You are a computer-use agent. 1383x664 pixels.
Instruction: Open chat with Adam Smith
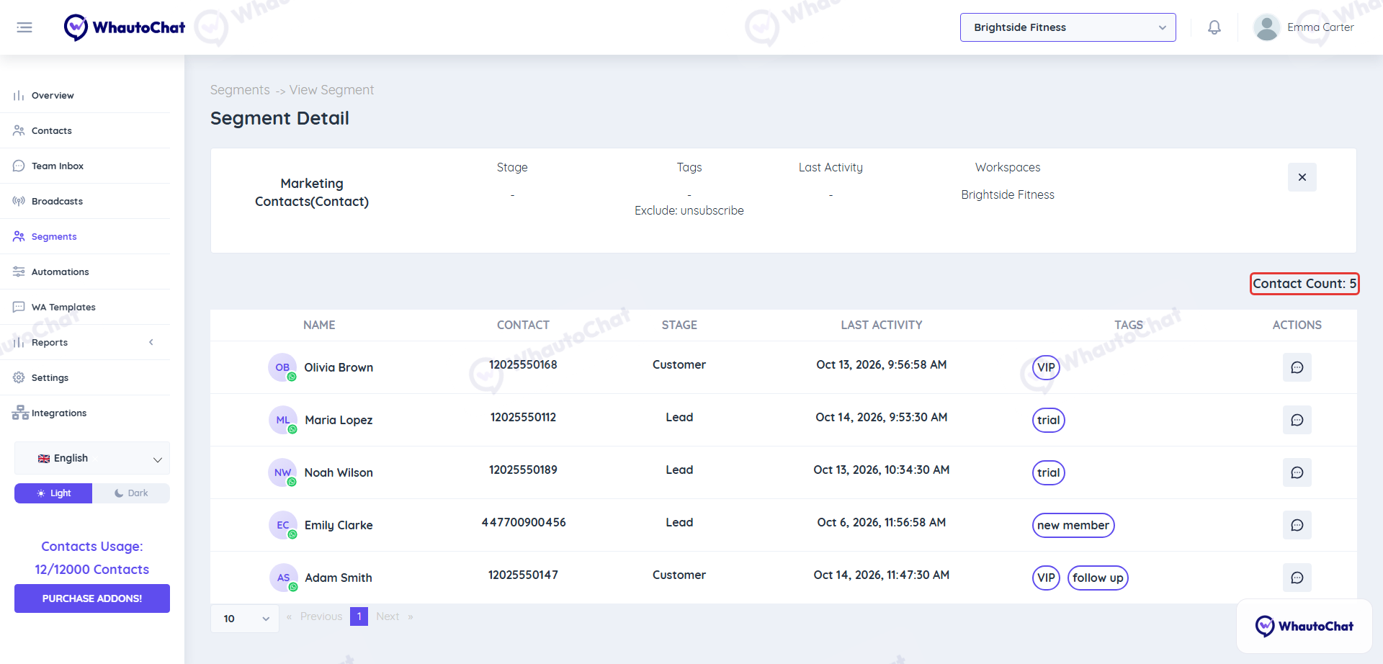coord(1297,578)
